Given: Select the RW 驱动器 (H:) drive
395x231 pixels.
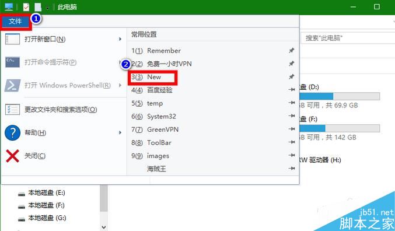Looking at the screenshot, I should pos(320,160).
